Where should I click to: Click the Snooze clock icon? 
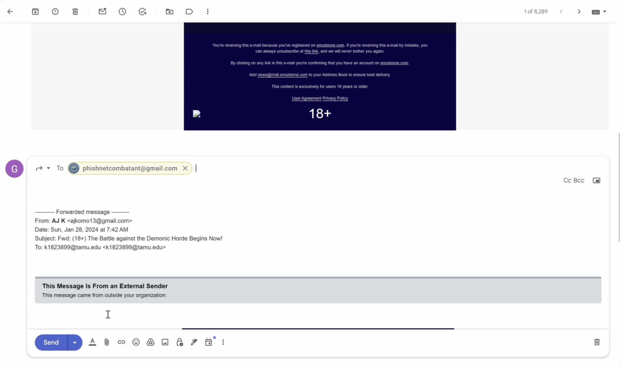tap(122, 12)
